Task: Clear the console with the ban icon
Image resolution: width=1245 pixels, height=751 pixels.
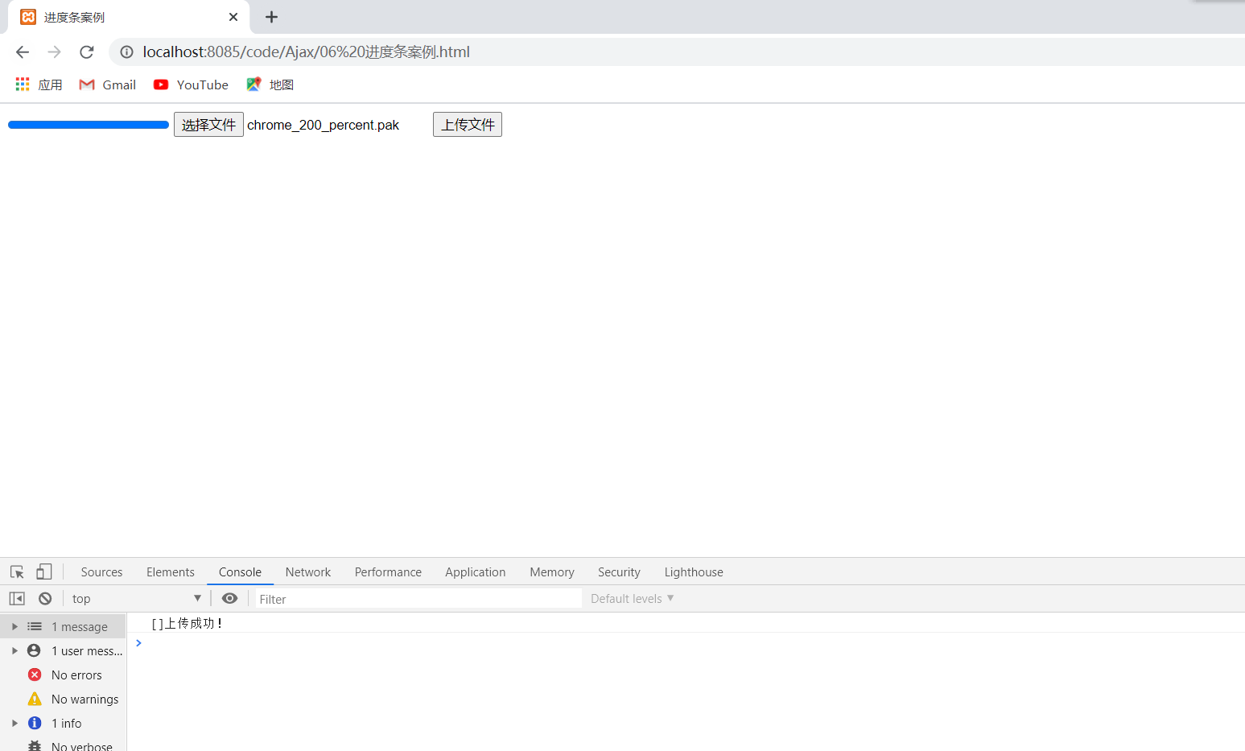Action: coord(45,599)
